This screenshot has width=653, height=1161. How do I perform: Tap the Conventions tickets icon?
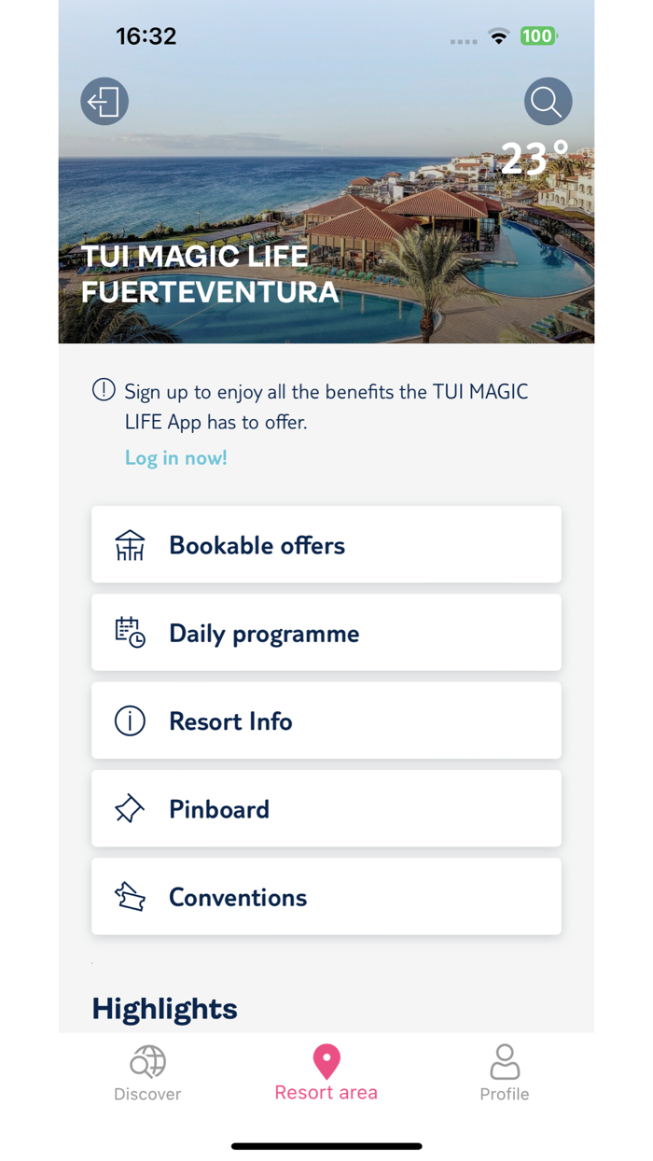130,896
